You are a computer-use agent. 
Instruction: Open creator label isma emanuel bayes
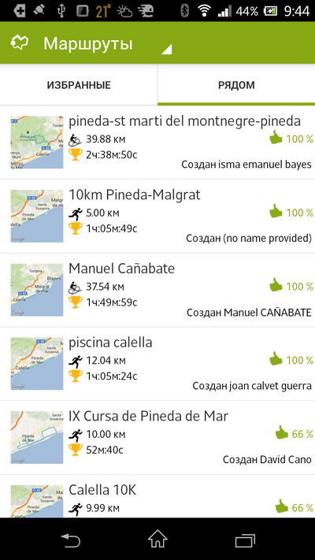[246, 165]
